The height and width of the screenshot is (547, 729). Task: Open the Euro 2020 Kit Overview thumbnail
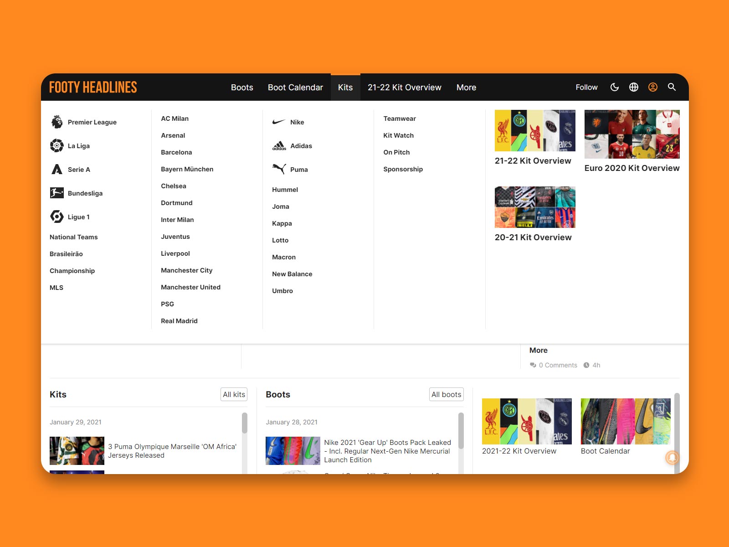[x=632, y=134]
